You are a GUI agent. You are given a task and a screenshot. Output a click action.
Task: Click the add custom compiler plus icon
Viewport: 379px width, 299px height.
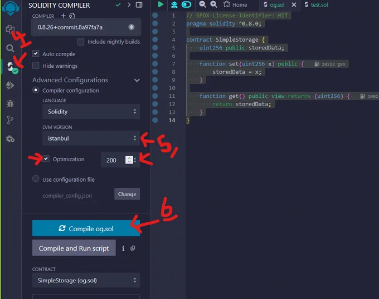[64, 16]
